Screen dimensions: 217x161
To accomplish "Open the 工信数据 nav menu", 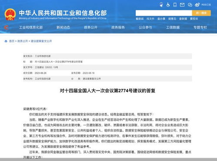I will coord(173,27).
